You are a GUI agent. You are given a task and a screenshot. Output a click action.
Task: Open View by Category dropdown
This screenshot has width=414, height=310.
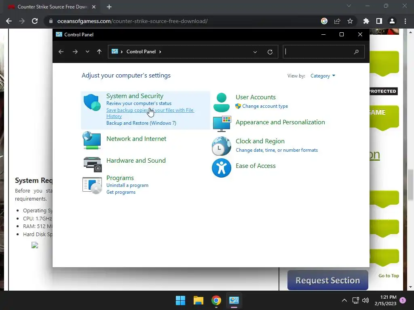[323, 76]
